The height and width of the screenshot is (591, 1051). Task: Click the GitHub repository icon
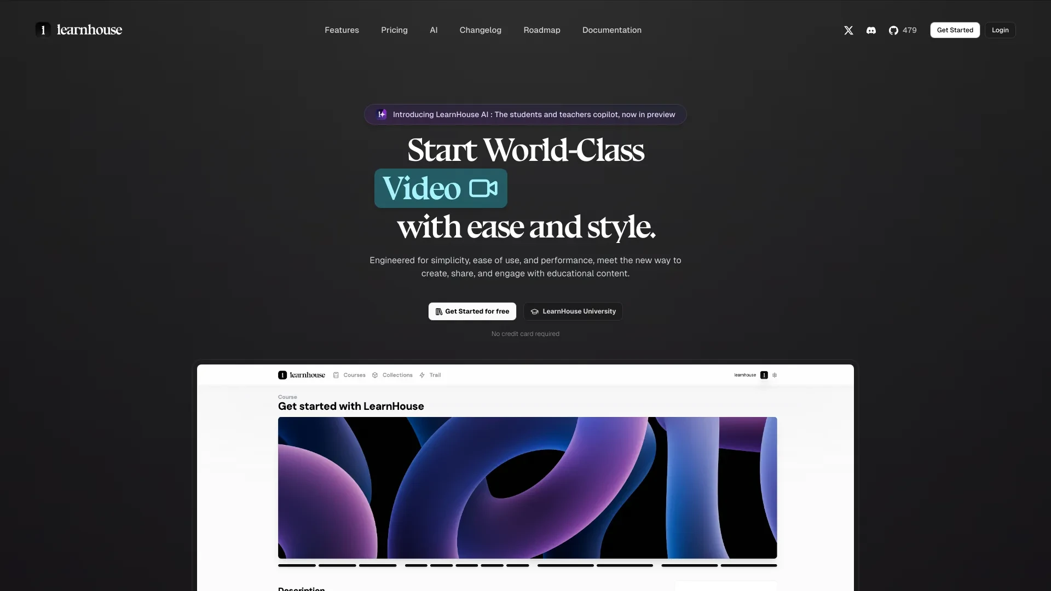click(x=893, y=30)
